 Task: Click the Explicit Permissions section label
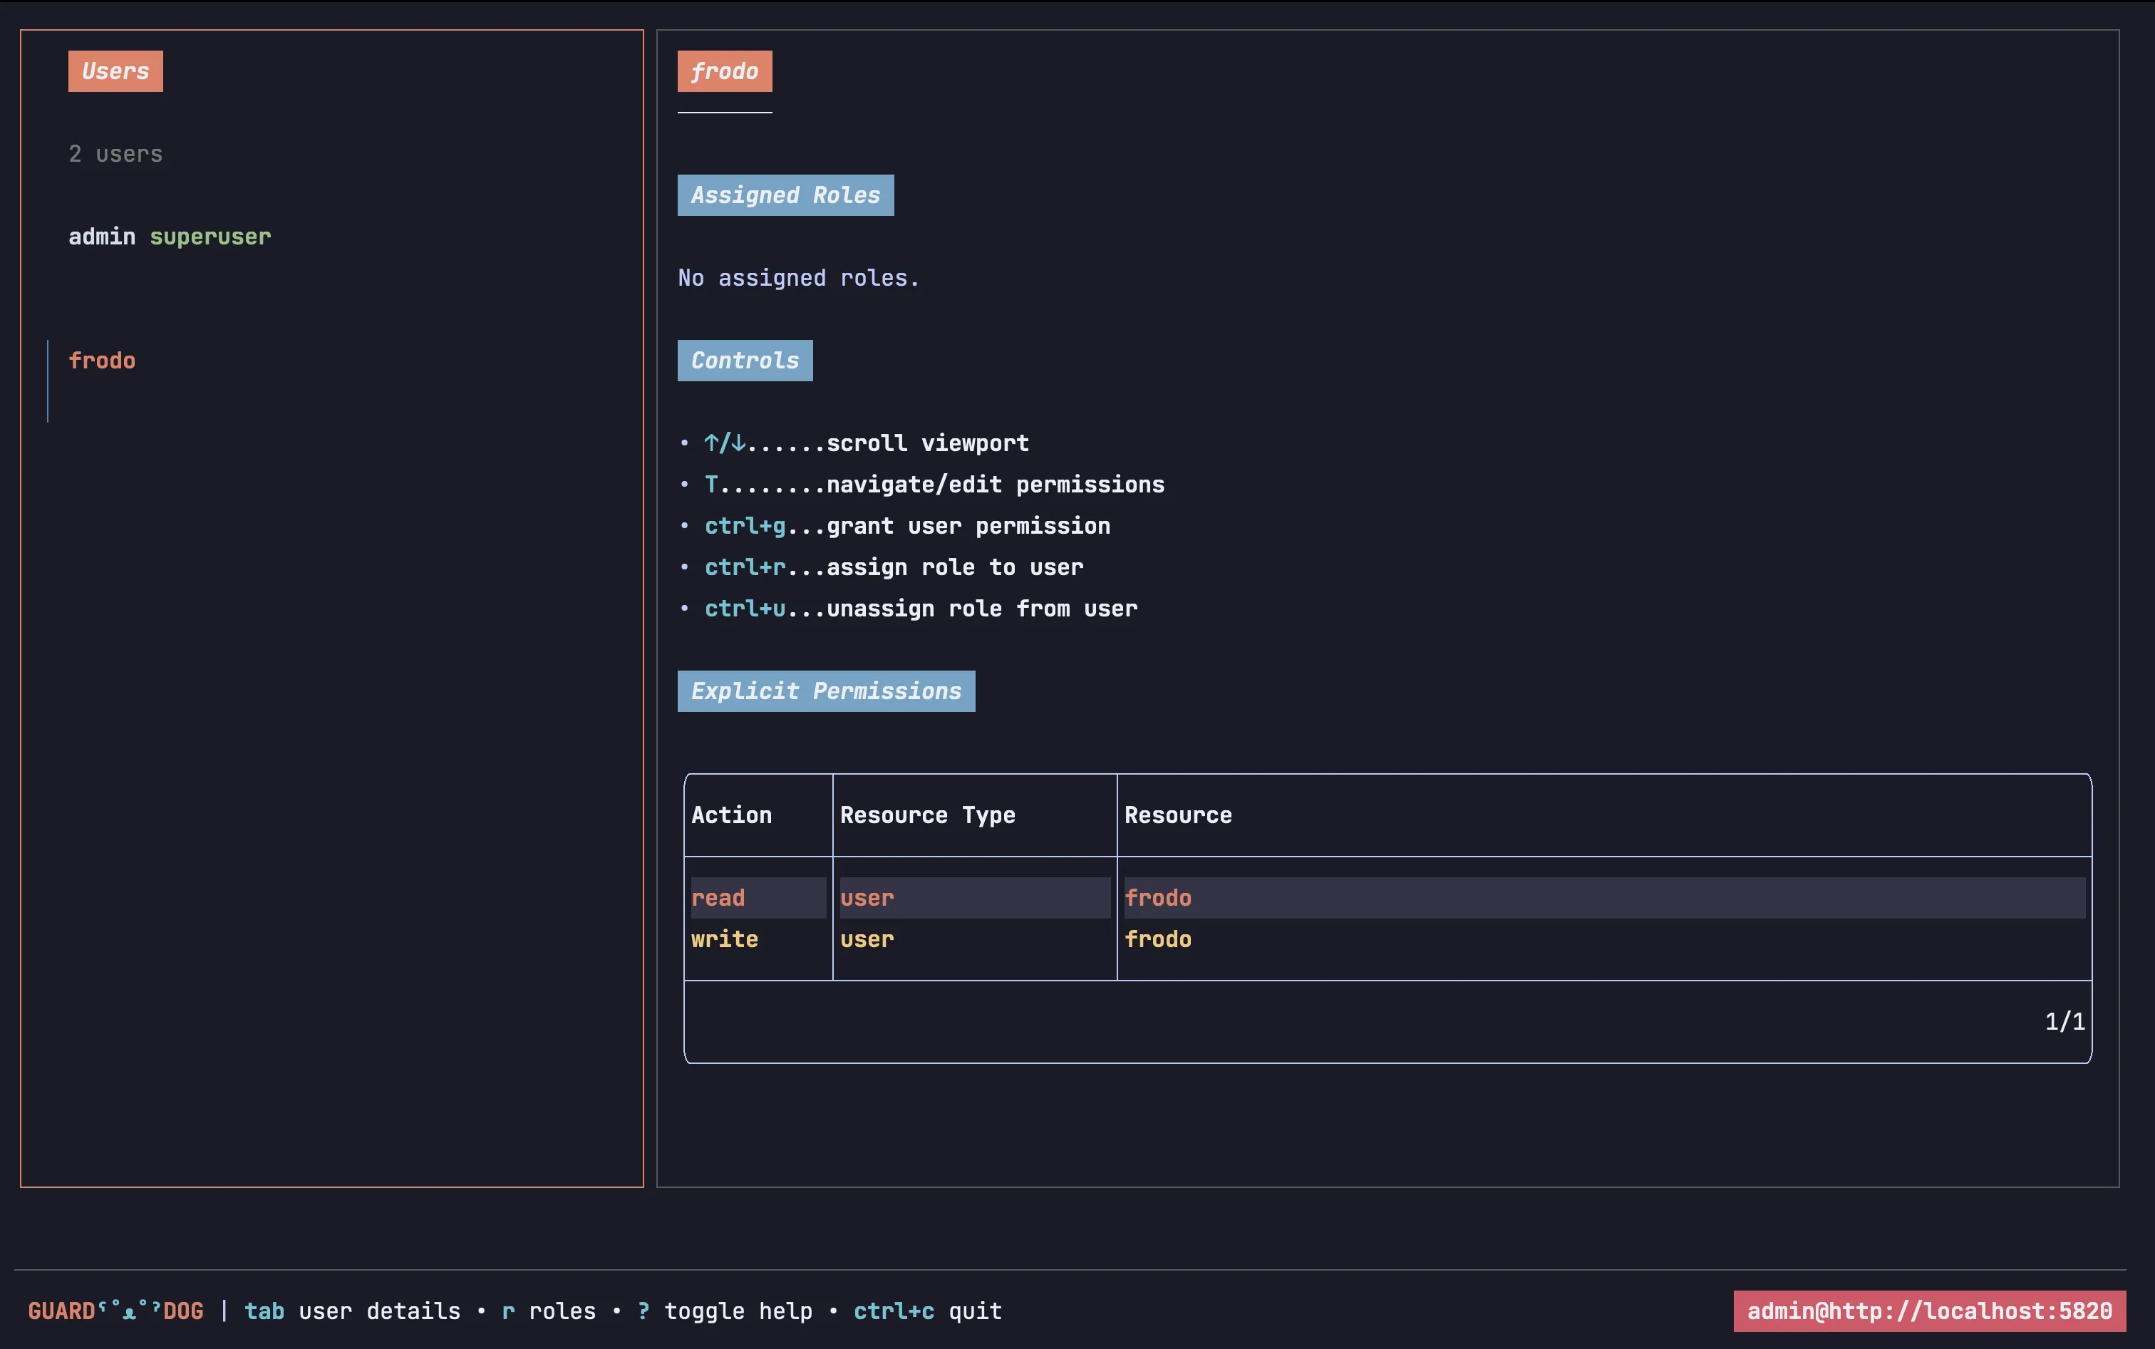[x=825, y=691]
